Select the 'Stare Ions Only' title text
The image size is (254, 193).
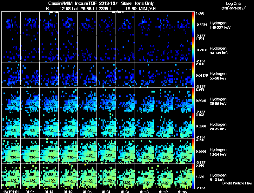137,3
